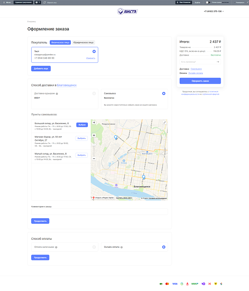This screenshot has width=249, height=291.
Task: Click the map geolocation arrow icon
Action: [94, 123]
